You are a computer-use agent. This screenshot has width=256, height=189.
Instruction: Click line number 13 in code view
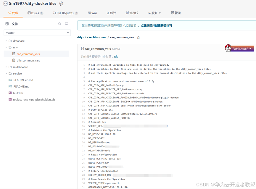[83, 114]
